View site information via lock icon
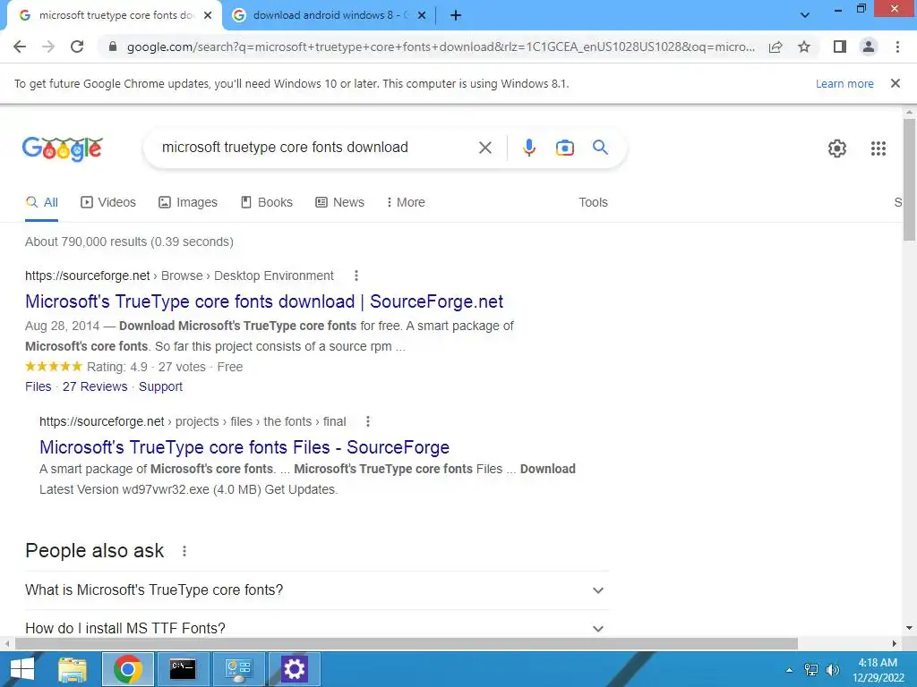The height and width of the screenshot is (687, 917). (113, 47)
